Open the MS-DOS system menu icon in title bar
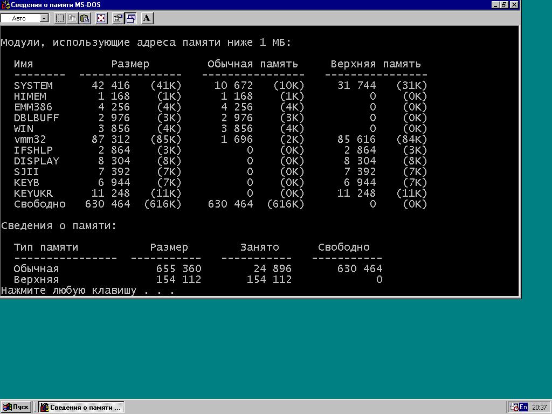The image size is (552, 414). [x=5, y=5]
